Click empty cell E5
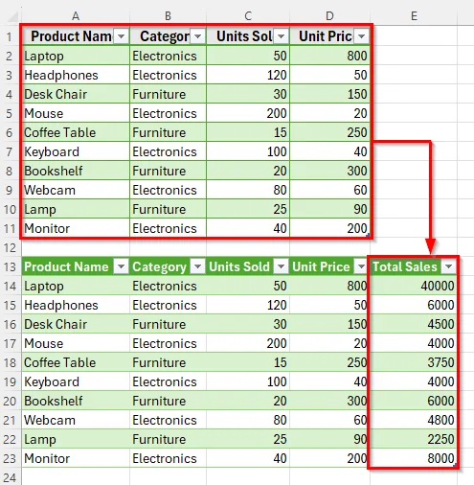Screen dimensions: 474x485 [x=414, y=113]
